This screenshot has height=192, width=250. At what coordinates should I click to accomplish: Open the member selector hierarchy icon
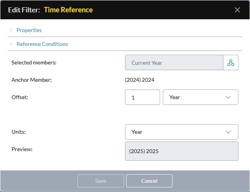coord(231,62)
